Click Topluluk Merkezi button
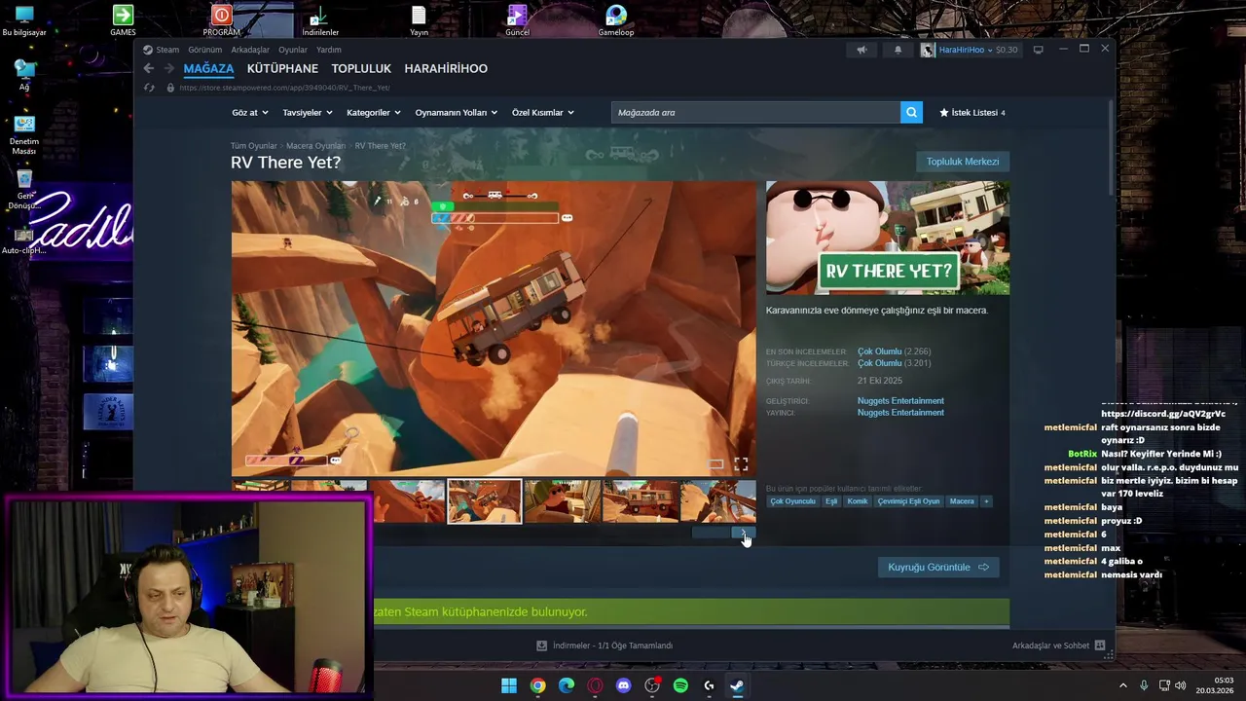Viewport: 1246px width, 701px height. [x=963, y=162]
